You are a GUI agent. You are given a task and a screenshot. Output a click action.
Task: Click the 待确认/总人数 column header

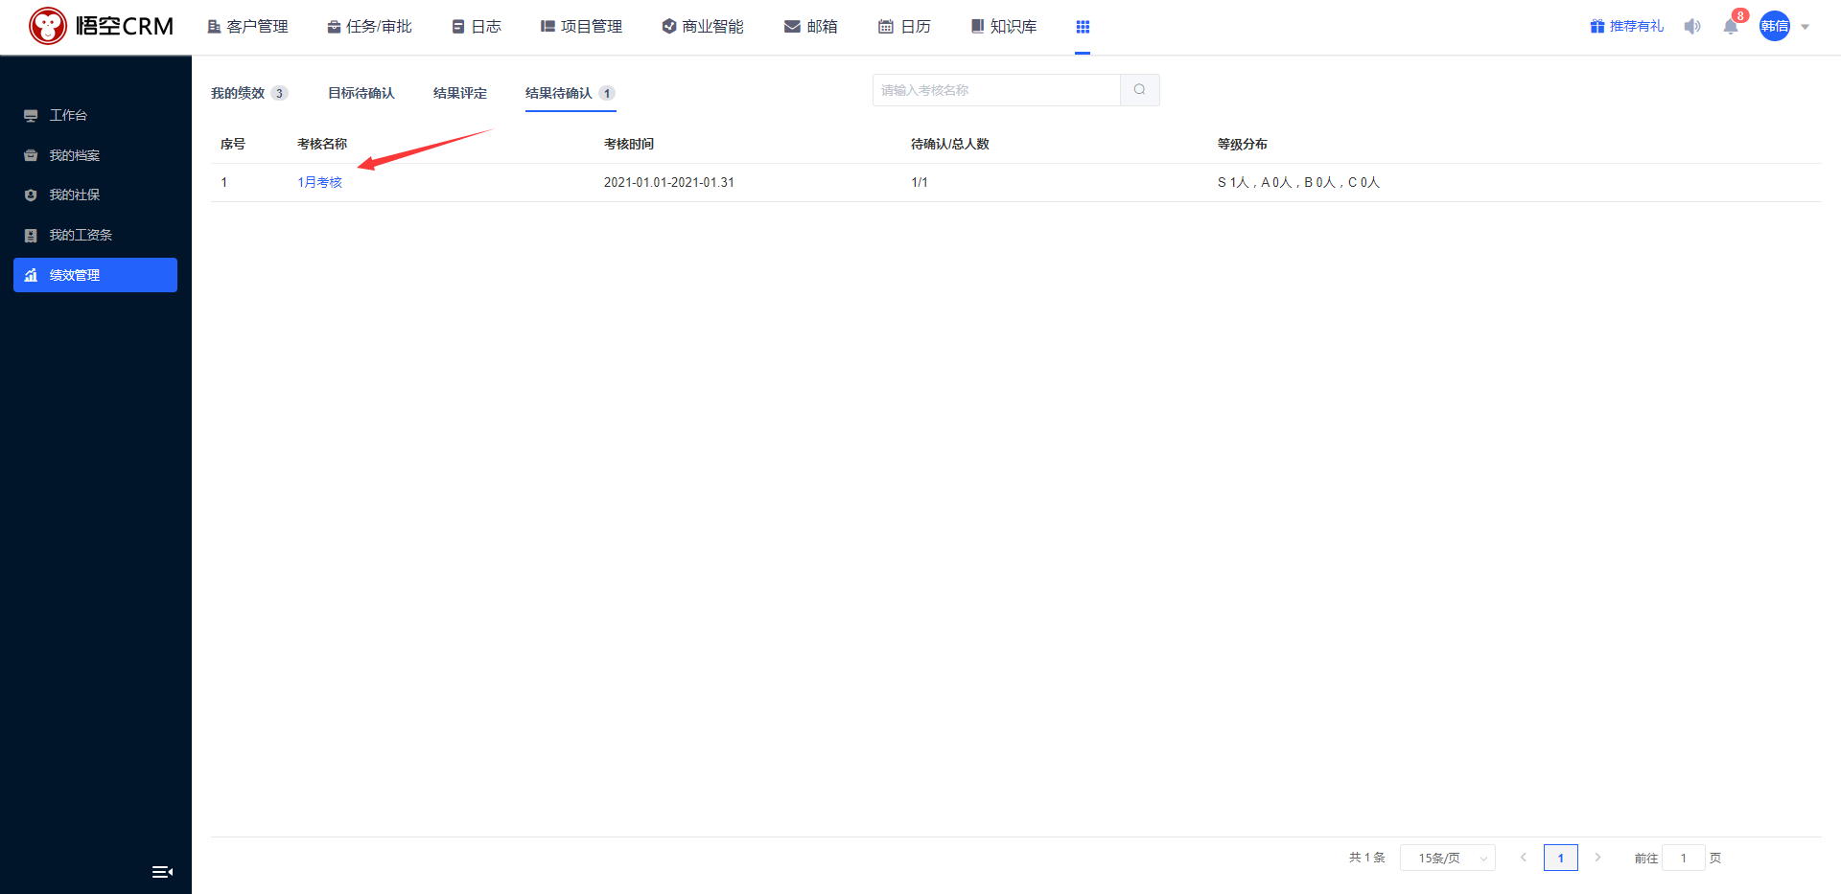coord(950,144)
